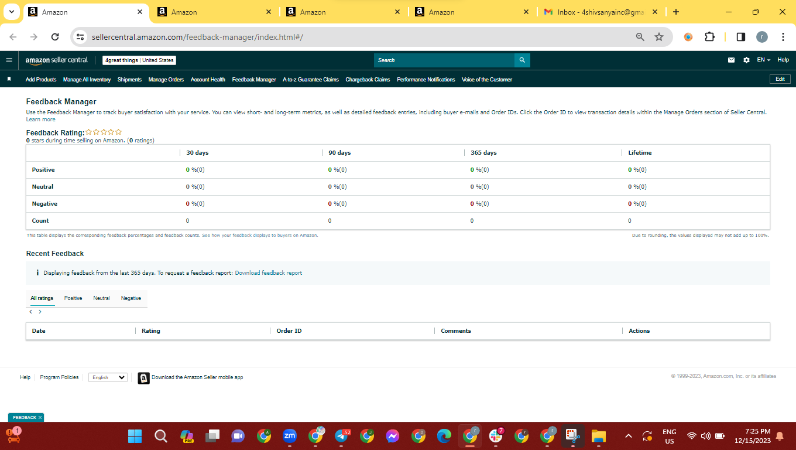This screenshot has width=796, height=450.
Task: Open the browser Extensions puzzle icon
Action: point(709,37)
